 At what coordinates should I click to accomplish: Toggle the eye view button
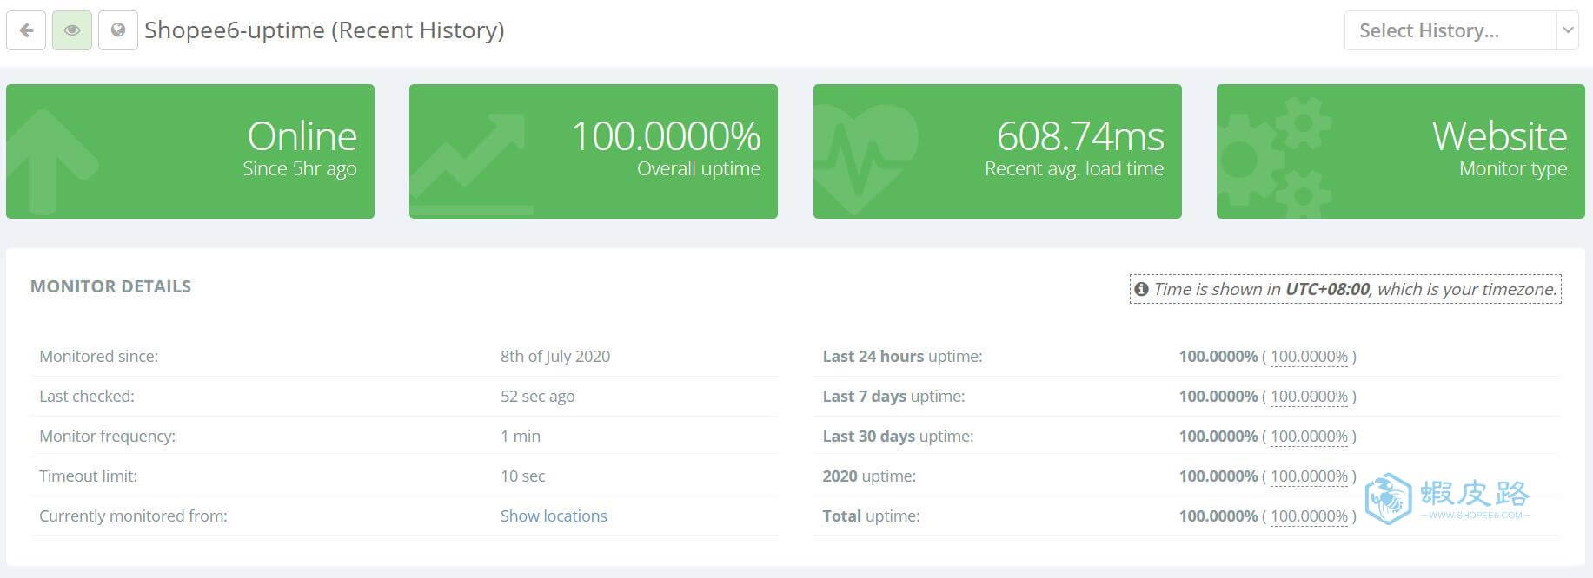(x=72, y=30)
